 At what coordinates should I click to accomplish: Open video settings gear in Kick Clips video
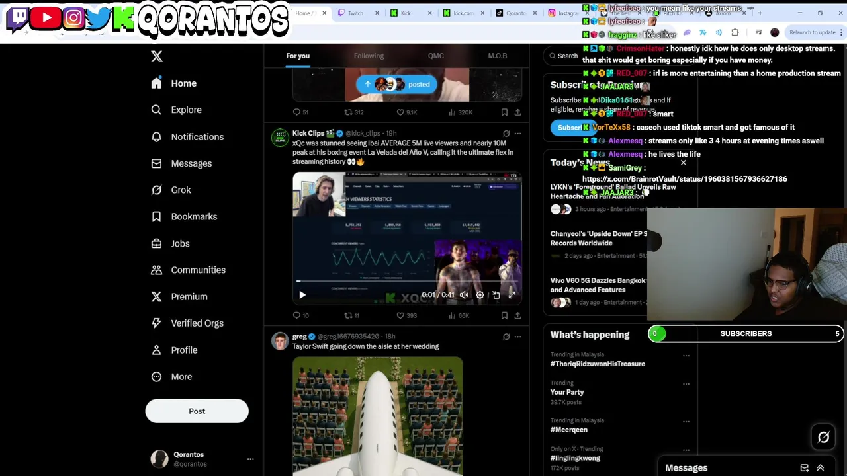pyautogui.click(x=480, y=295)
